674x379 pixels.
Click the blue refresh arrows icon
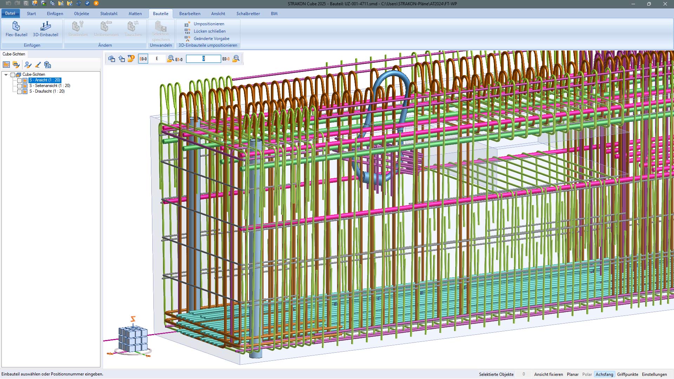(79, 4)
